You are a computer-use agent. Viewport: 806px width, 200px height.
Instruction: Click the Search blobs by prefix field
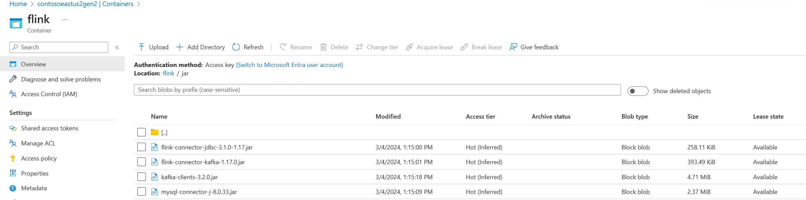(377, 90)
